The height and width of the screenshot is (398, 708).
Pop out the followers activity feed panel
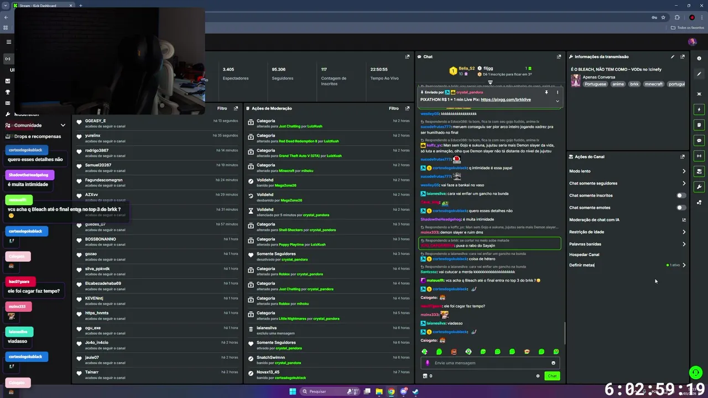pyautogui.click(x=236, y=108)
